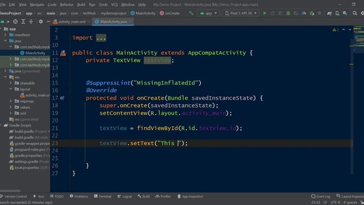Click Apply Changes and Restart Activity icon
The height and width of the screenshot is (205, 364).
point(272,13)
